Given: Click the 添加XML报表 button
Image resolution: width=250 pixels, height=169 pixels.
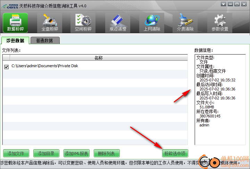Looking at the screenshot, I should [76, 153].
